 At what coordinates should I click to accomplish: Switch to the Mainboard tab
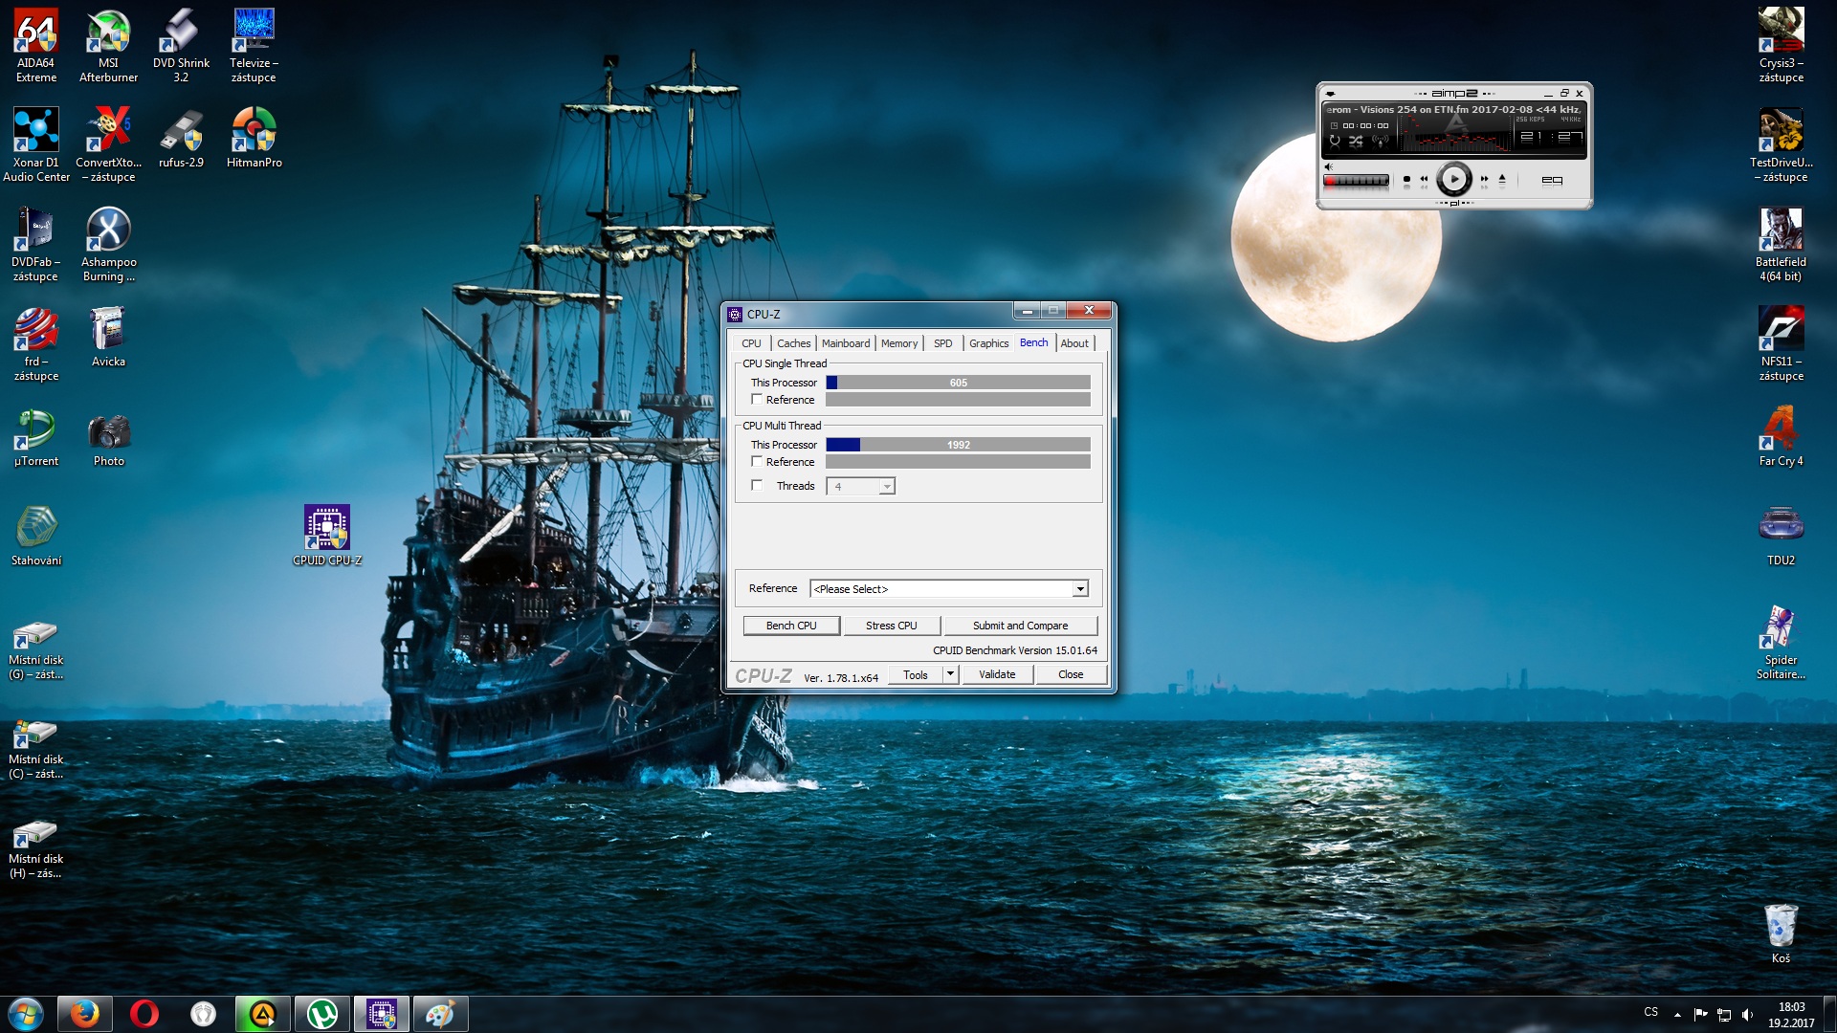click(x=846, y=343)
